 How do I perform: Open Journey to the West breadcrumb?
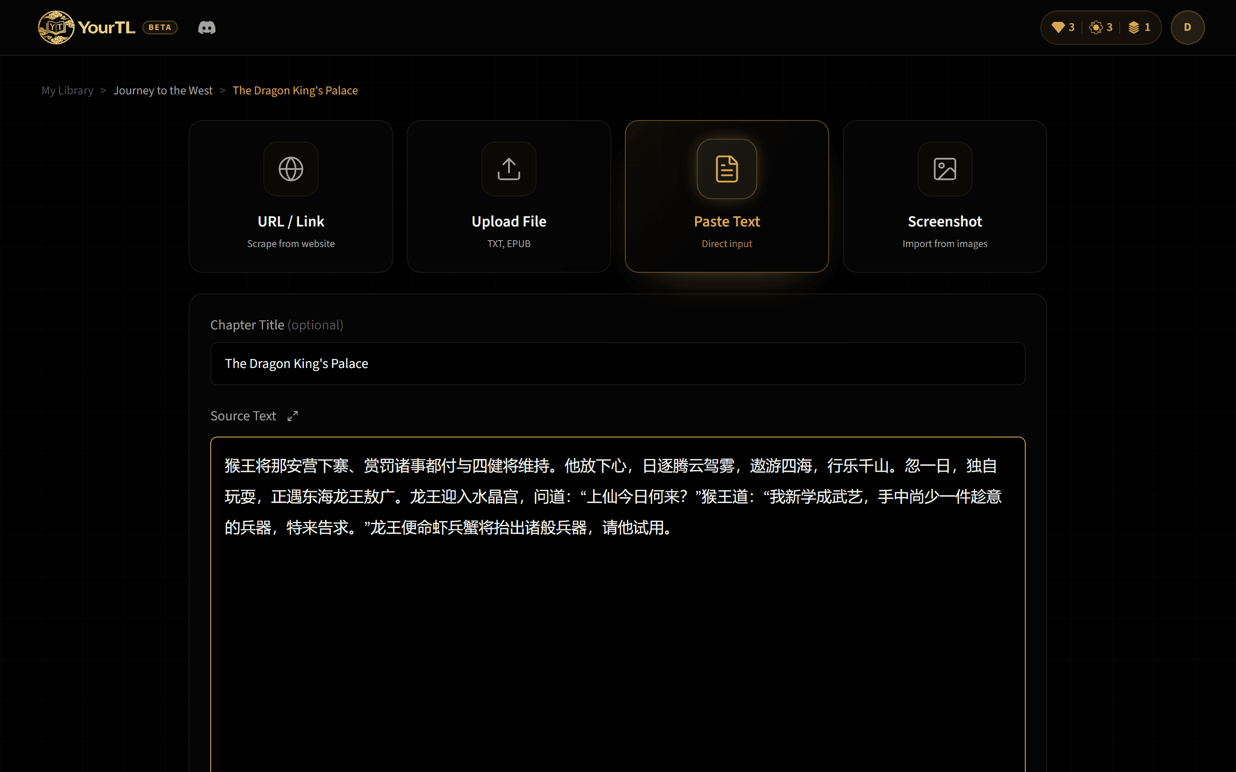tap(163, 90)
